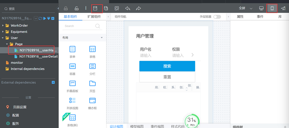Click the sort arrows on 创 column
289x128 pixels.
point(186,89)
